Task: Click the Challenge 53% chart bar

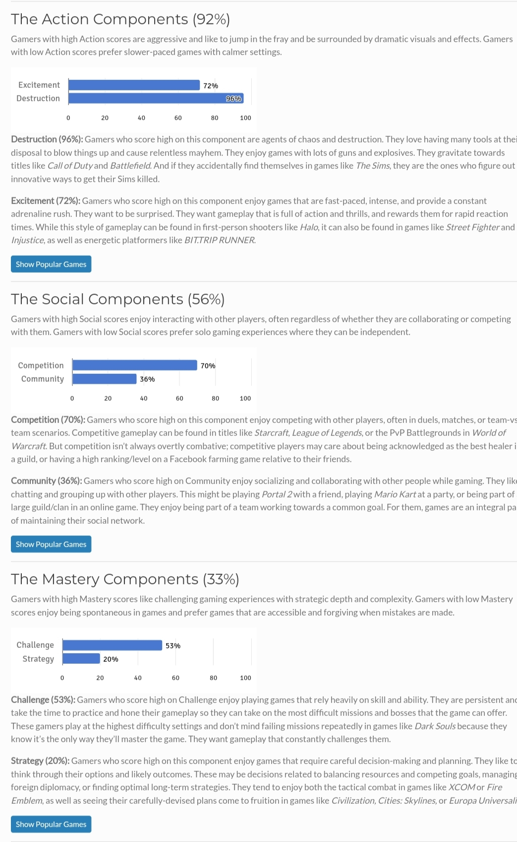Action: coord(113,645)
